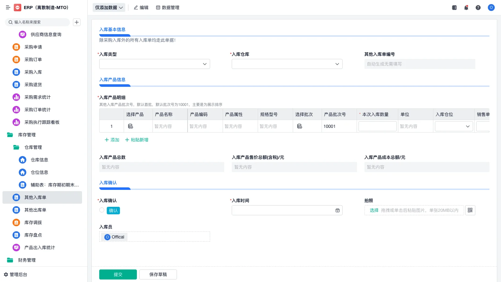Open the help question-mark icon
The width and height of the screenshot is (501, 282).
478,8
